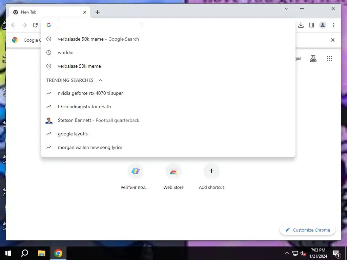Choose 'nvidia geforce rtx 4070 ti super' suggestion

click(168, 93)
